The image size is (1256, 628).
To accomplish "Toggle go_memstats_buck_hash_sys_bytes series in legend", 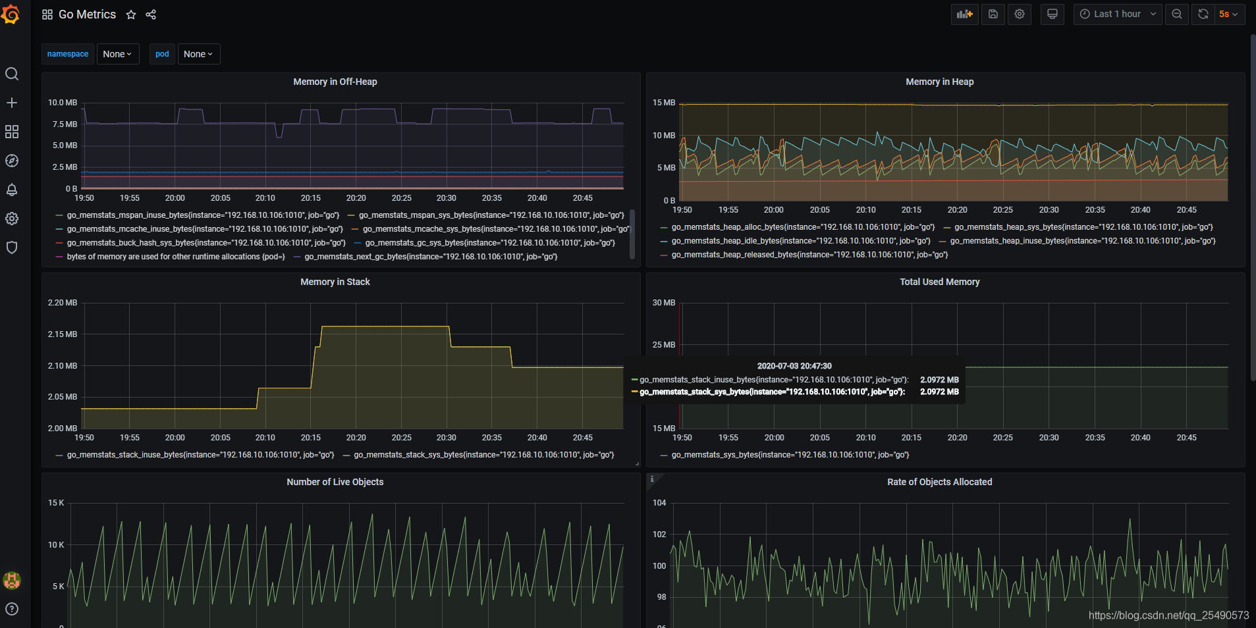I will [x=206, y=243].
